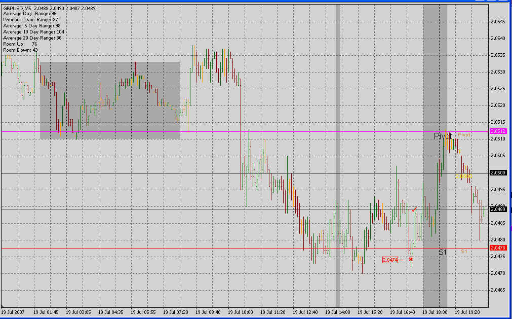Viewport: 512px width, 319px height.
Task: Click the 19 Jul 10:00 time axis label
Action: pos(241,312)
